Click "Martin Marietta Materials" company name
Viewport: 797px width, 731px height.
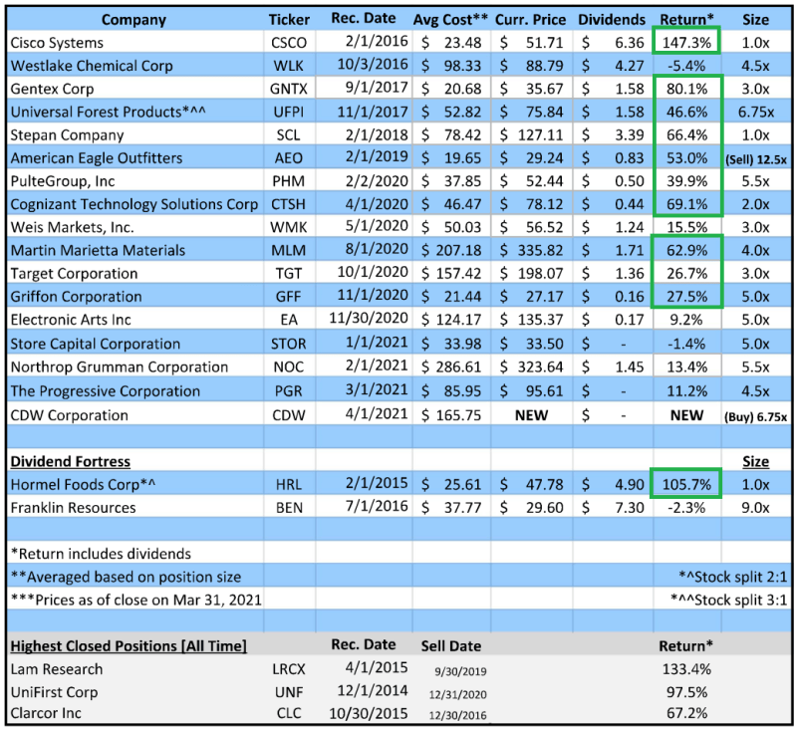point(98,250)
